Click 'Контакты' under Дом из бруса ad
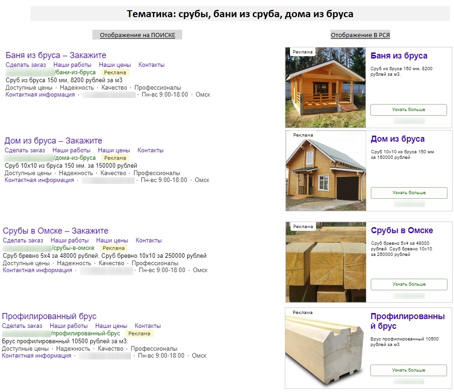 (151, 150)
